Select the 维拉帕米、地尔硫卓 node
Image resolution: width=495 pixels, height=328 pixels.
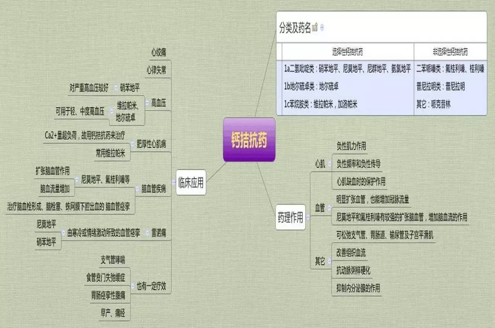tap(127, 112)
